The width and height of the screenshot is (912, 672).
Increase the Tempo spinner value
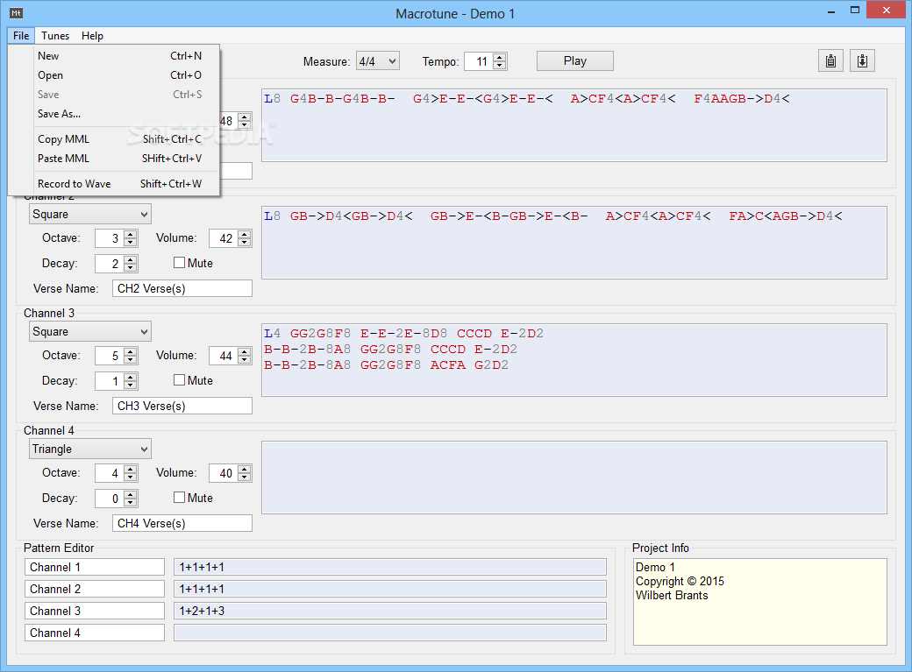[500, 57]
